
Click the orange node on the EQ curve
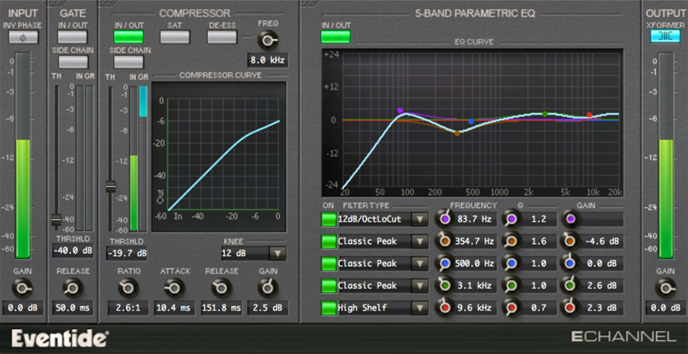pyautogui.click(x=457, y=133)
